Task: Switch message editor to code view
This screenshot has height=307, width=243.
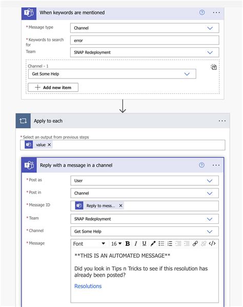Action: pos(212,243)
